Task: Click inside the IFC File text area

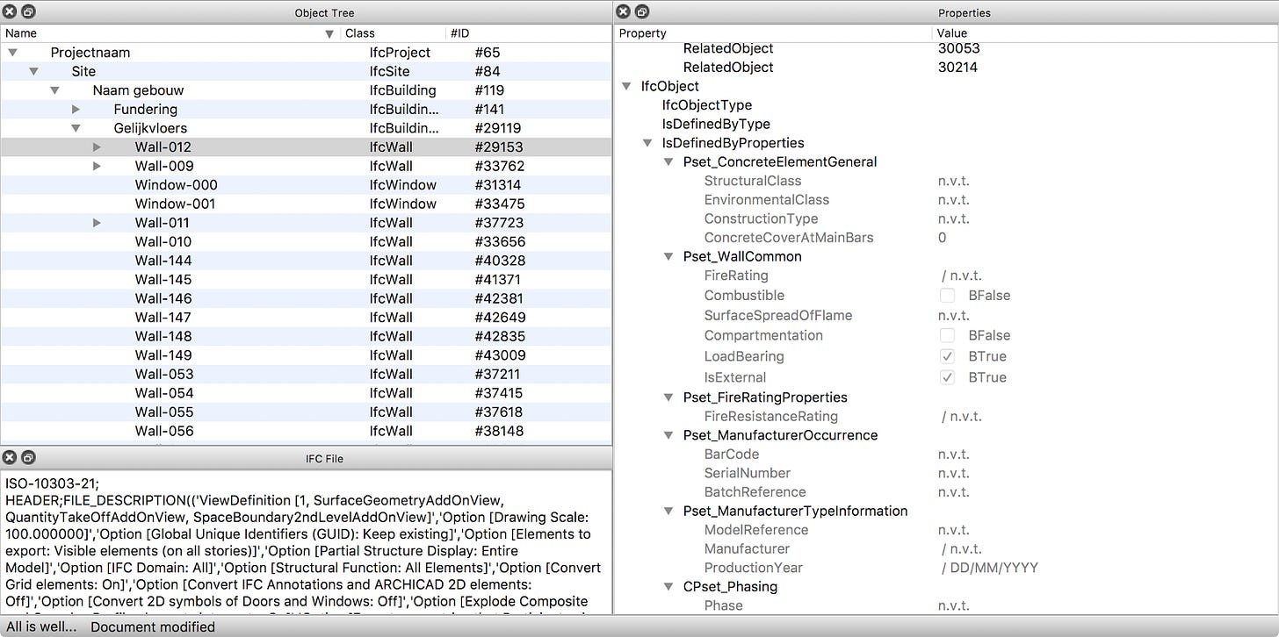Action: coord(306,542)
